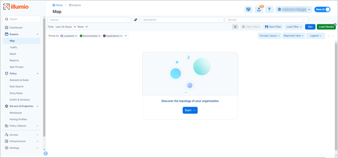Click the Home breadcrumb icon
The height and width of the screenshot is (158, 338).
(54, 5)
